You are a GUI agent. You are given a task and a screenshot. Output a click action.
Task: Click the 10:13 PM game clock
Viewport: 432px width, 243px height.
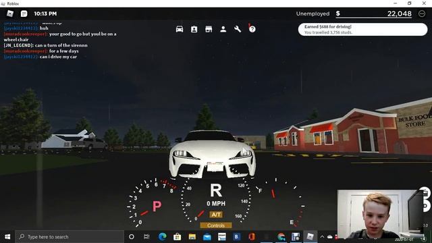(x=45, y=13)
